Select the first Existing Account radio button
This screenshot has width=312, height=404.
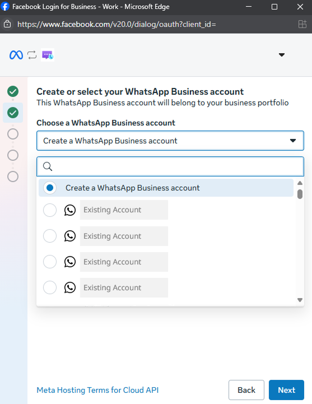50,210
